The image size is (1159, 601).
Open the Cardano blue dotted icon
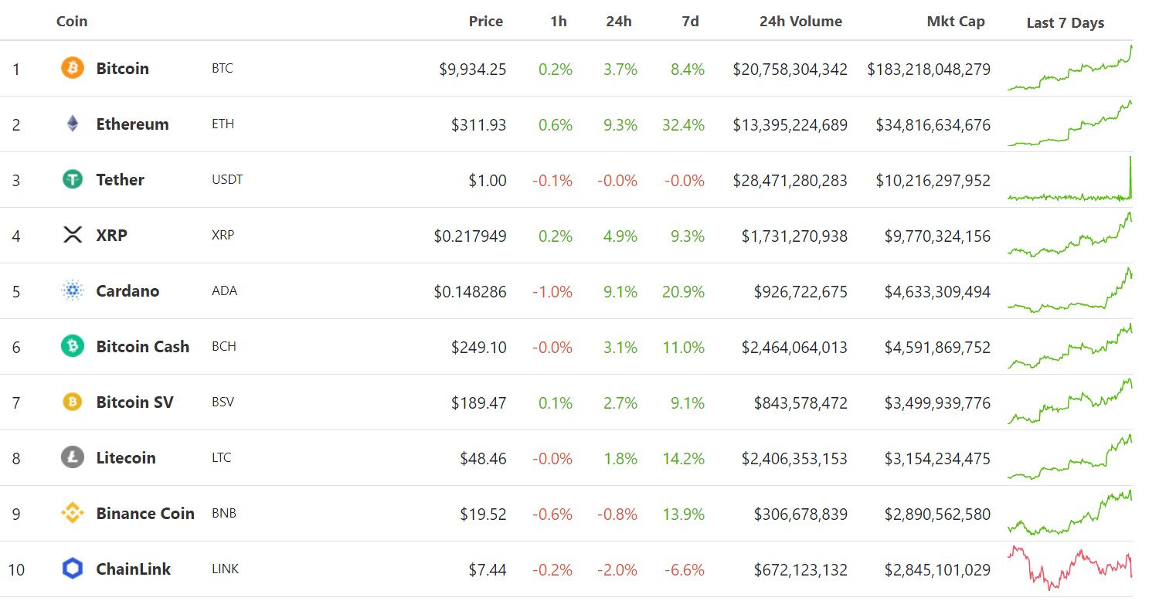pyautogui.click(x=72, y=290)
